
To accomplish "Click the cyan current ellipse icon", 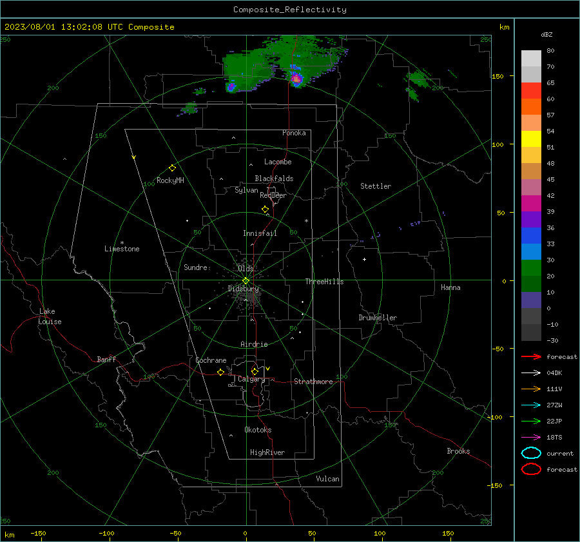I will click(531, 453).
